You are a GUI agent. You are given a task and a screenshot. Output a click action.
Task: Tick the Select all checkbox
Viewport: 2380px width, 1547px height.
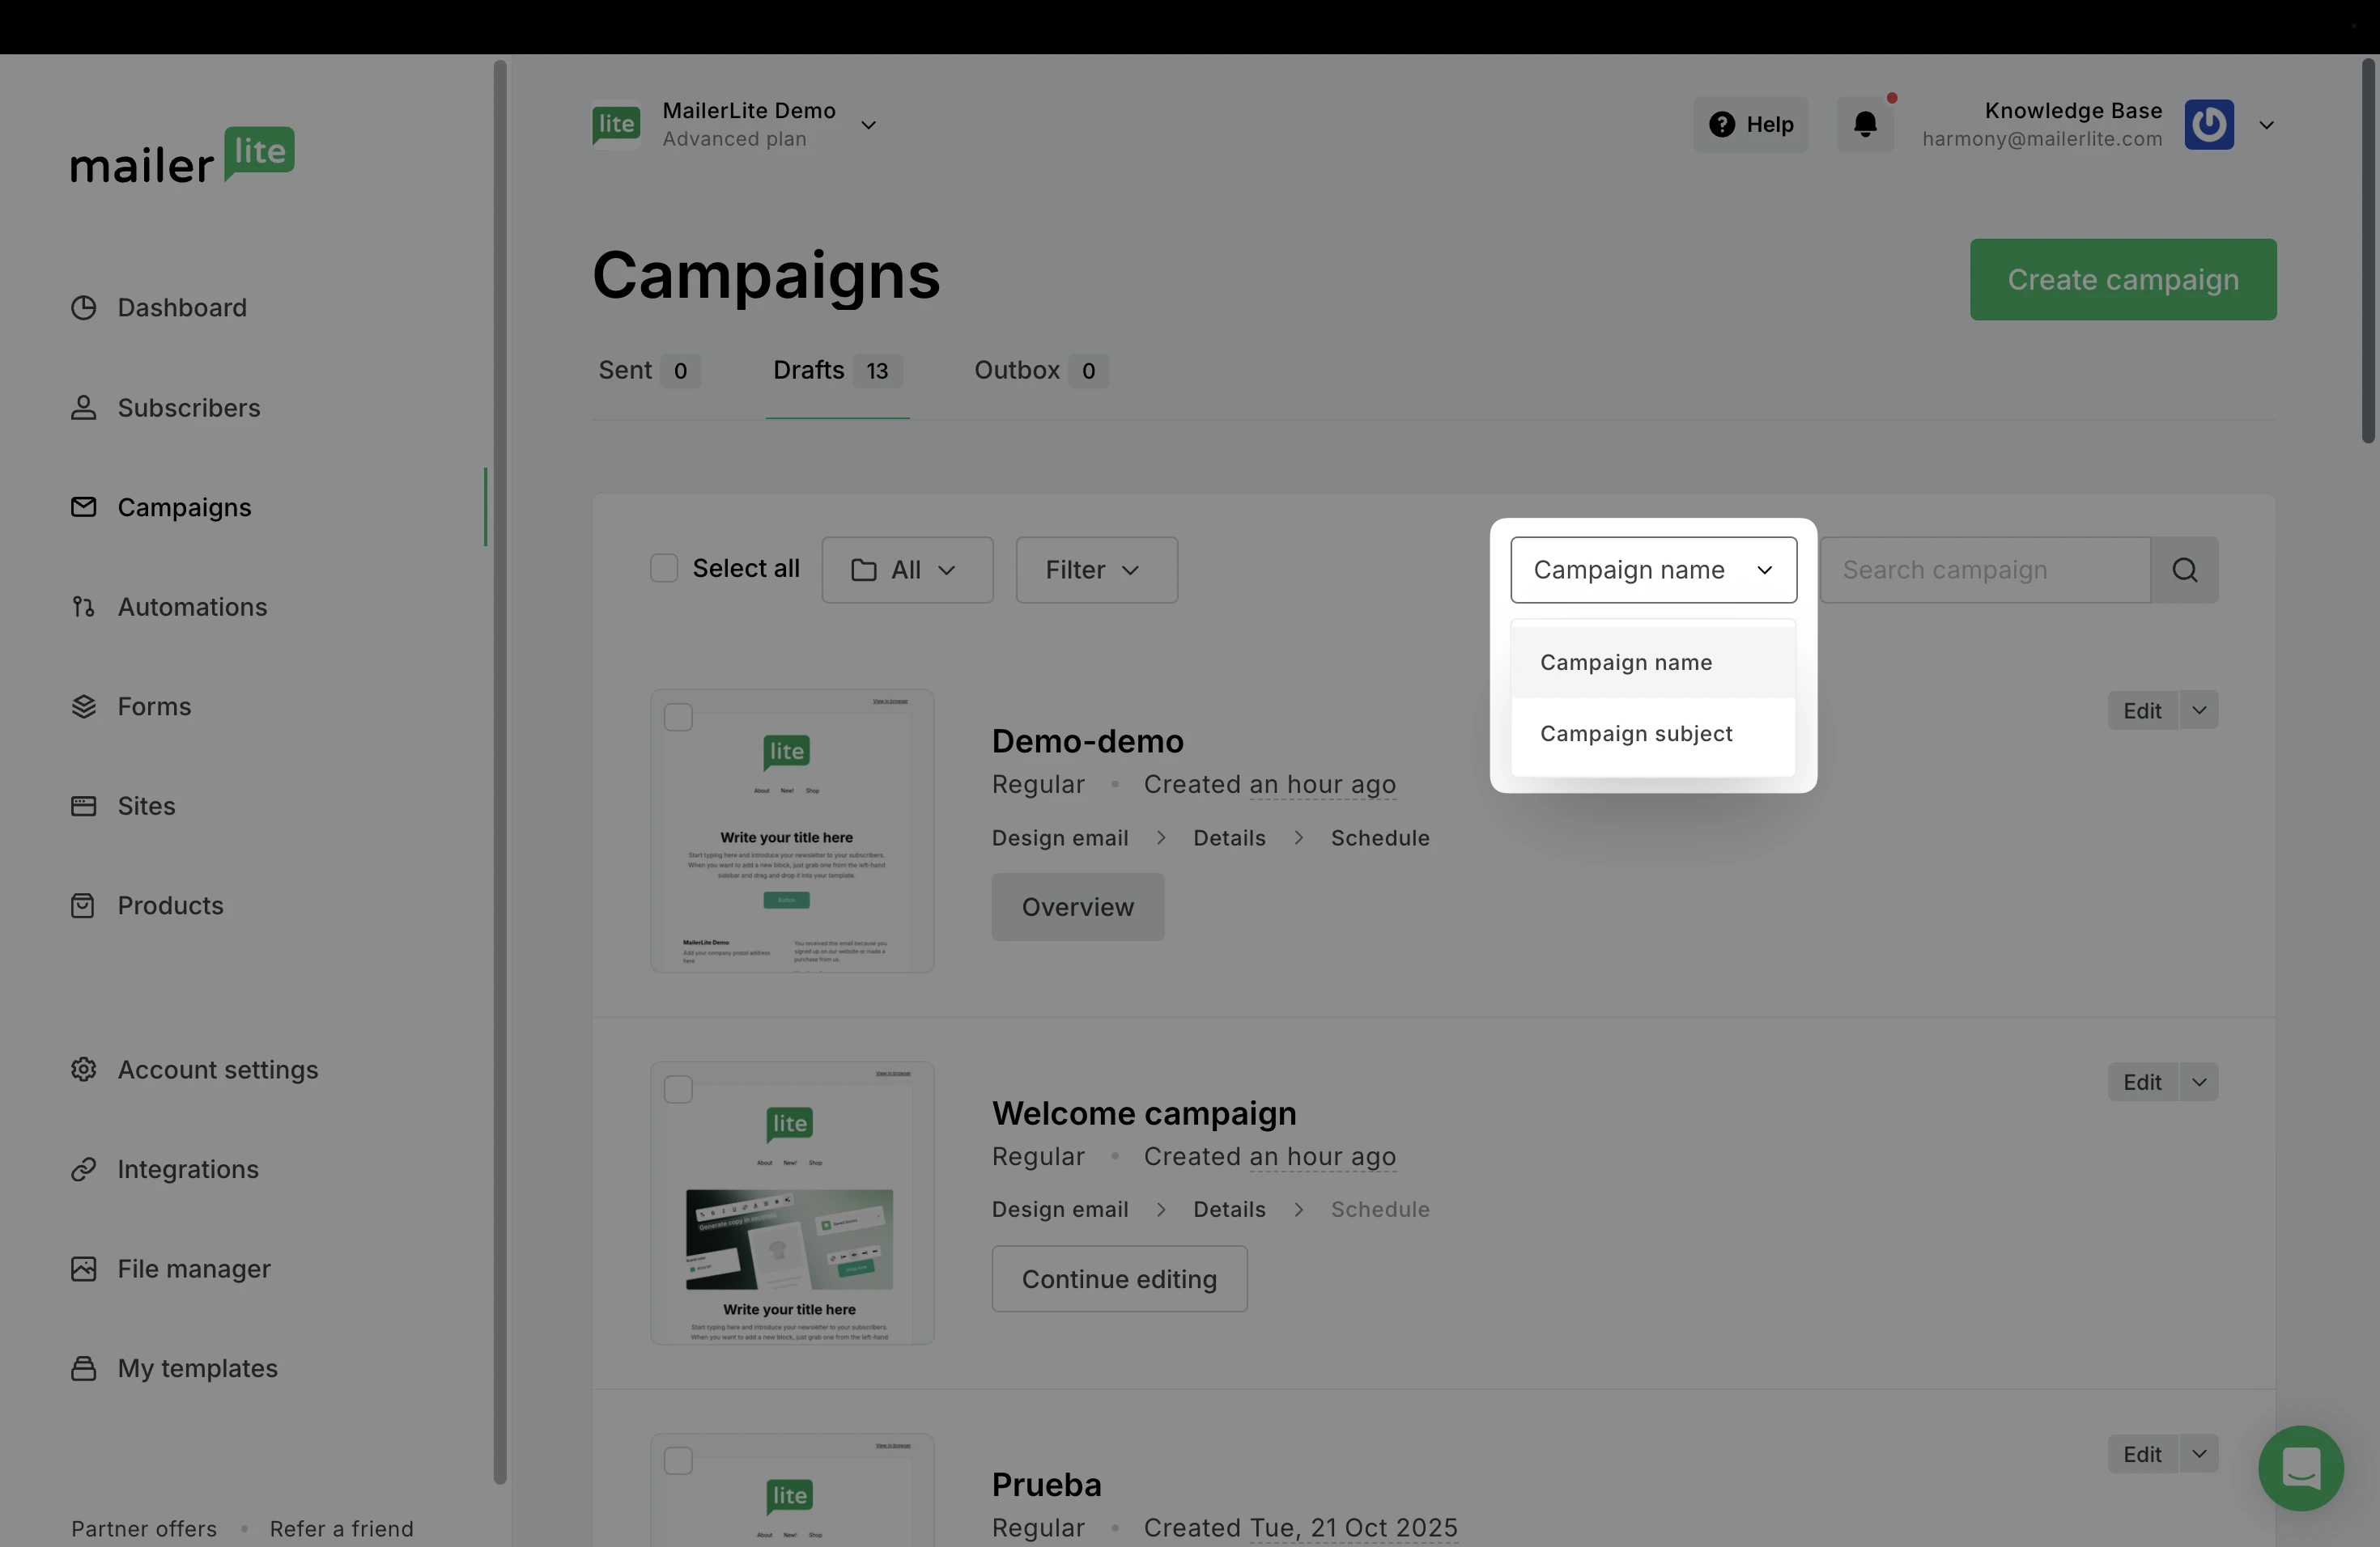[664, 569]
